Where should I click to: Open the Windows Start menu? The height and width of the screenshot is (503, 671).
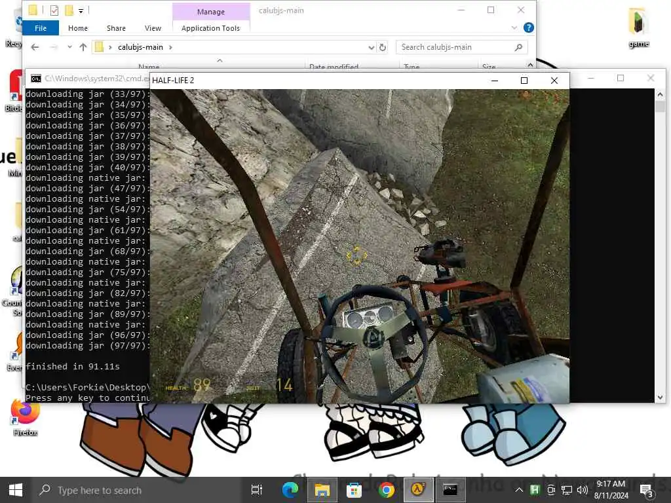[x=16, y=490]
